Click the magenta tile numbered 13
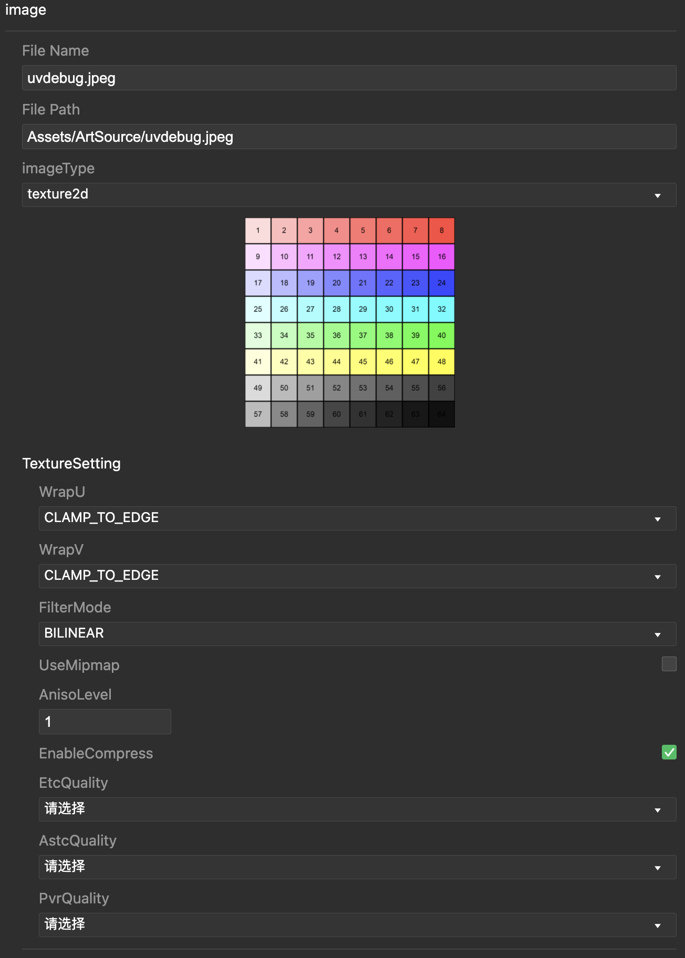Screen dimensions: 685x958 (x=363, y=257)
